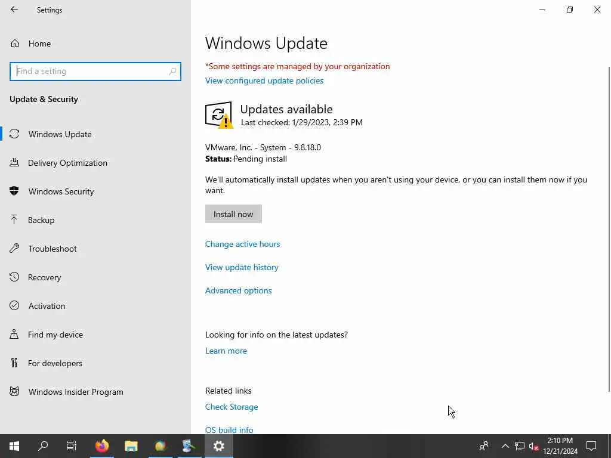Open the Check Storage link
Image resolution: width=611 pixels, height=458 pixels.
coord(232,407)
